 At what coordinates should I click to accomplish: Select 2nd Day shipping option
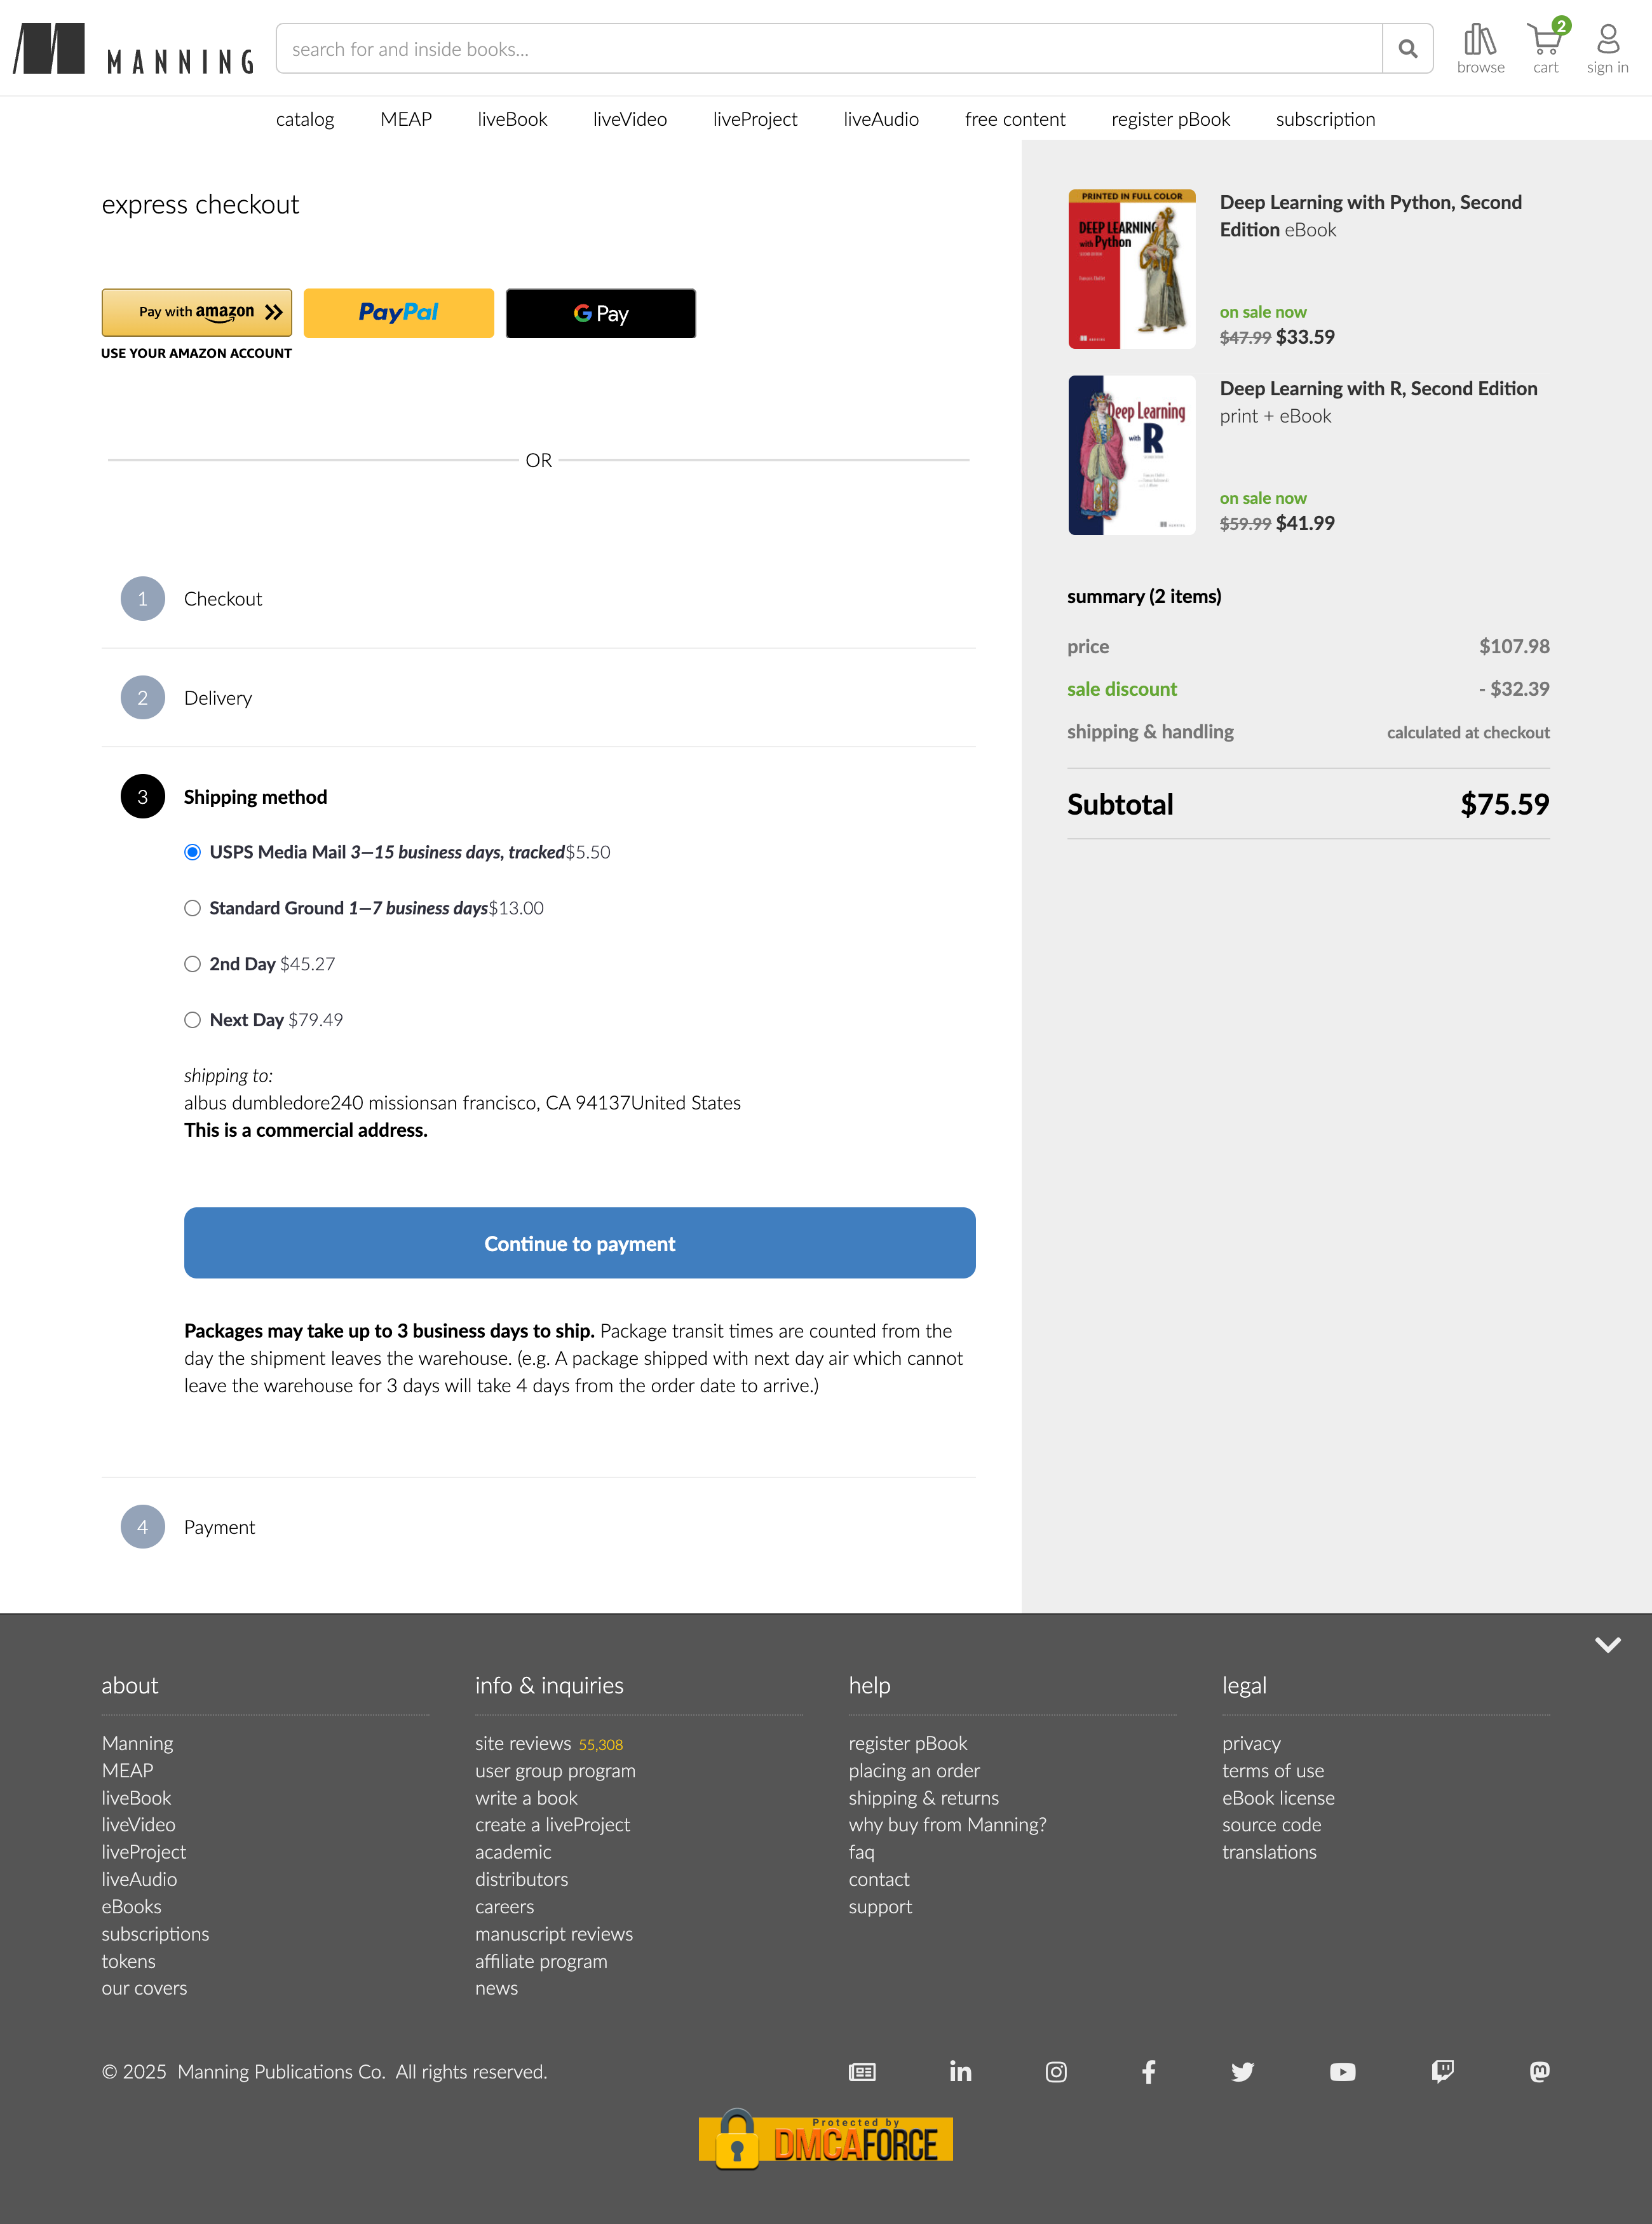coord(192,963)
